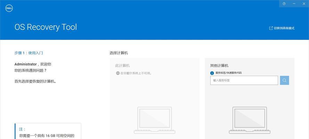Screen dimensions: 309x139
Task: Open the help question mark icon
Action: [x=284, y=3]
